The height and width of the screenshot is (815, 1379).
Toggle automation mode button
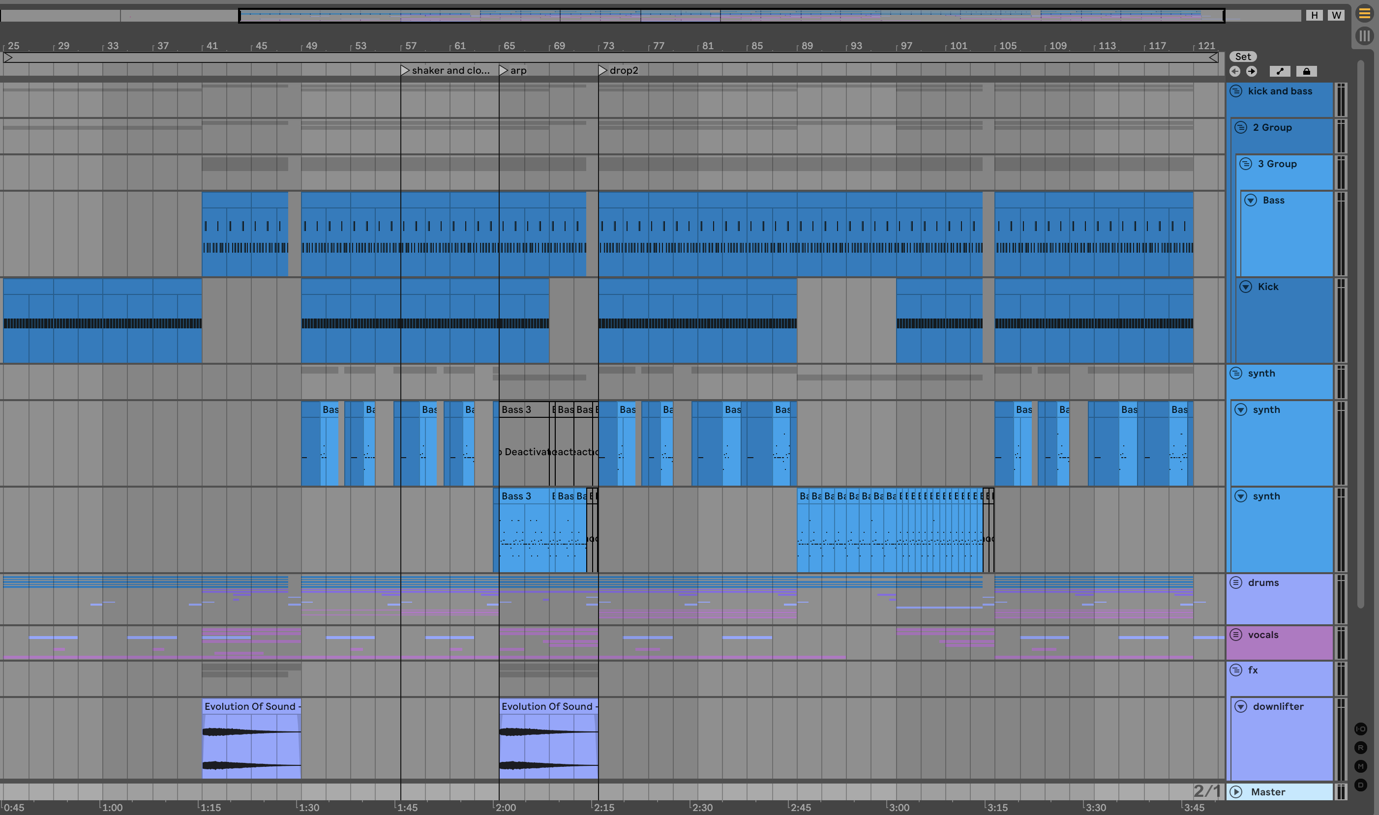coord(1280,71)
